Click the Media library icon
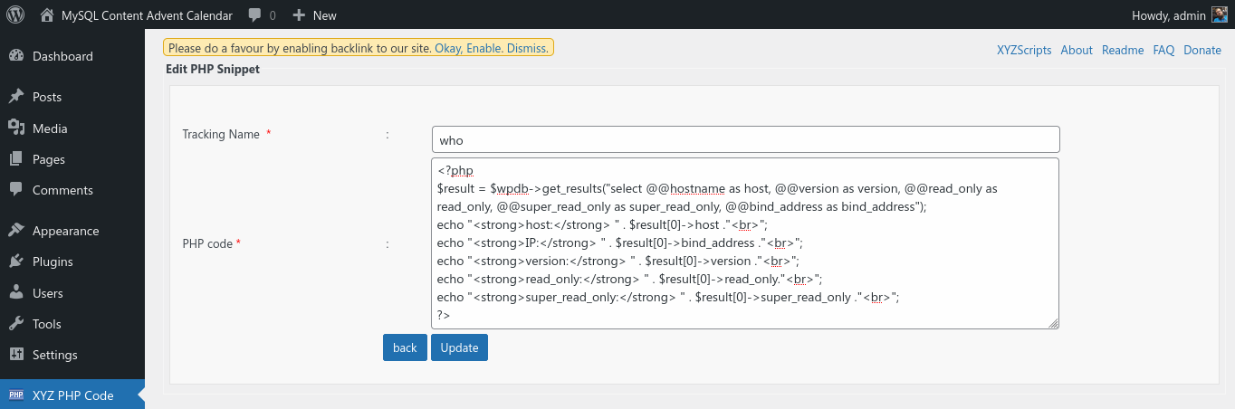This screenshot has width=1235, height=409. click(x=16, y=128)
